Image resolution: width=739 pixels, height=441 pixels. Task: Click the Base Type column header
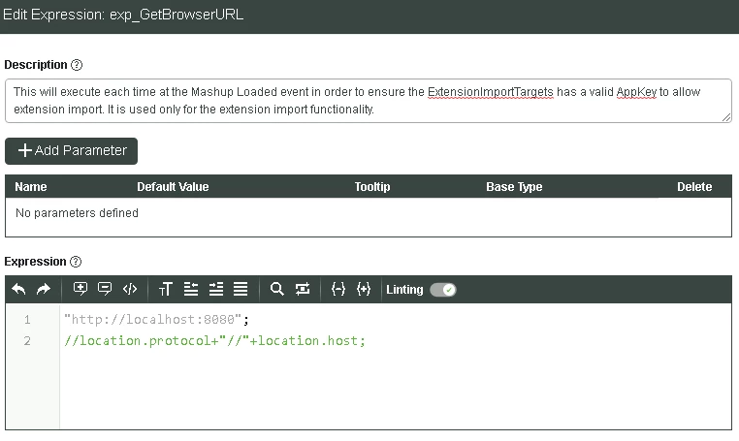click(x=514, y=186)
